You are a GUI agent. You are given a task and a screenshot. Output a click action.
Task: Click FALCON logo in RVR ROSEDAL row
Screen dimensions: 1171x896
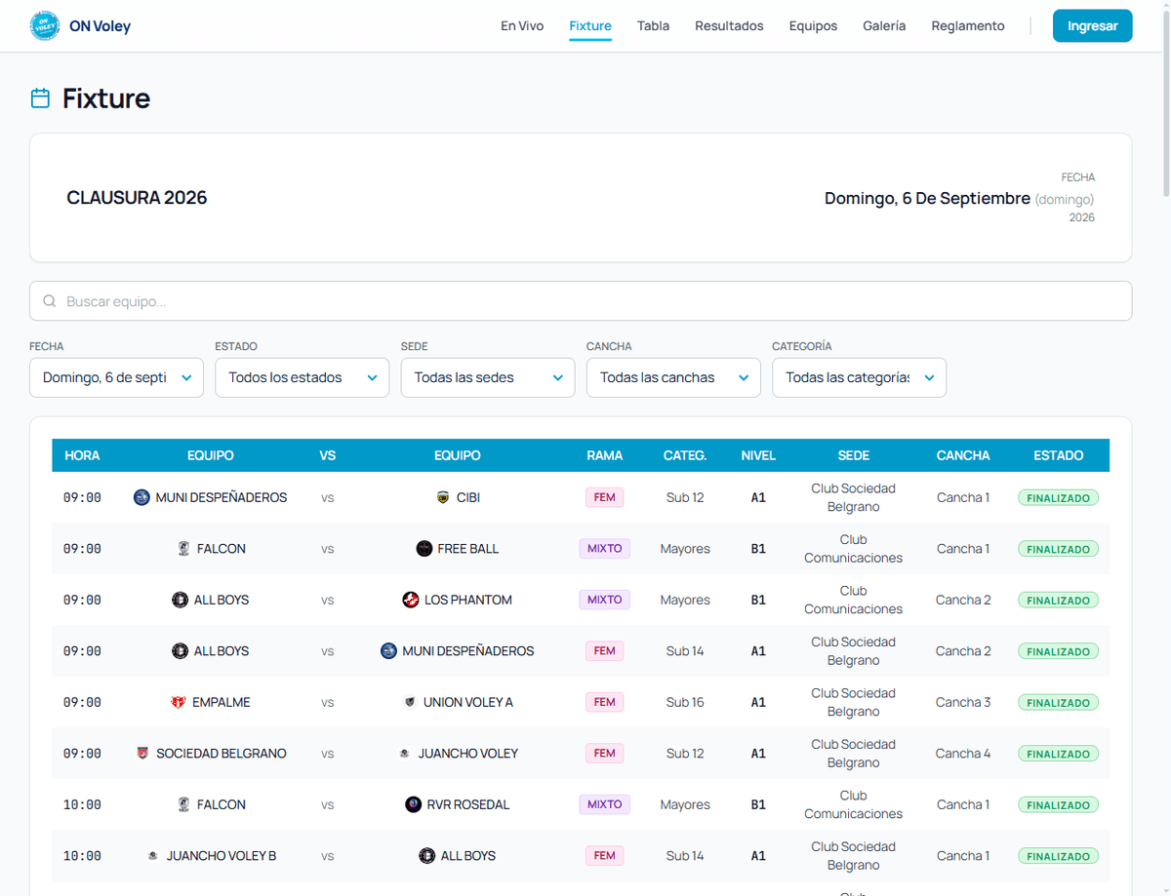point(183,804)
